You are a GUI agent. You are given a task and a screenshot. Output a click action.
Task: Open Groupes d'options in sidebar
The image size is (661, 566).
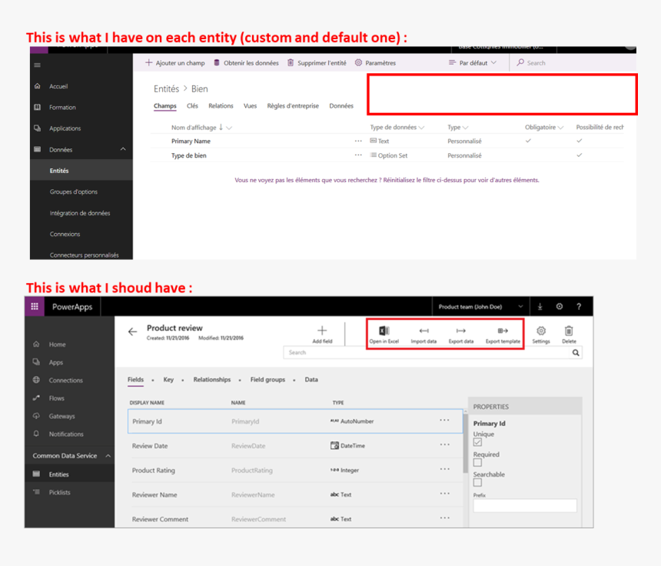coord(73,192)
